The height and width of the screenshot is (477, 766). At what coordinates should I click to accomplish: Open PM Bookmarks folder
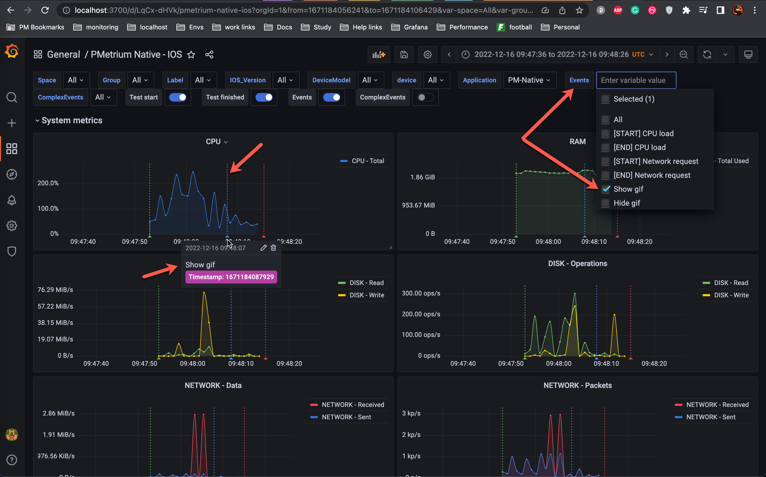[x=35, y=28]
